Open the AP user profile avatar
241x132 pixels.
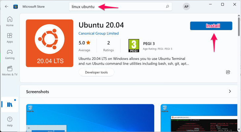tap(186, 7)
